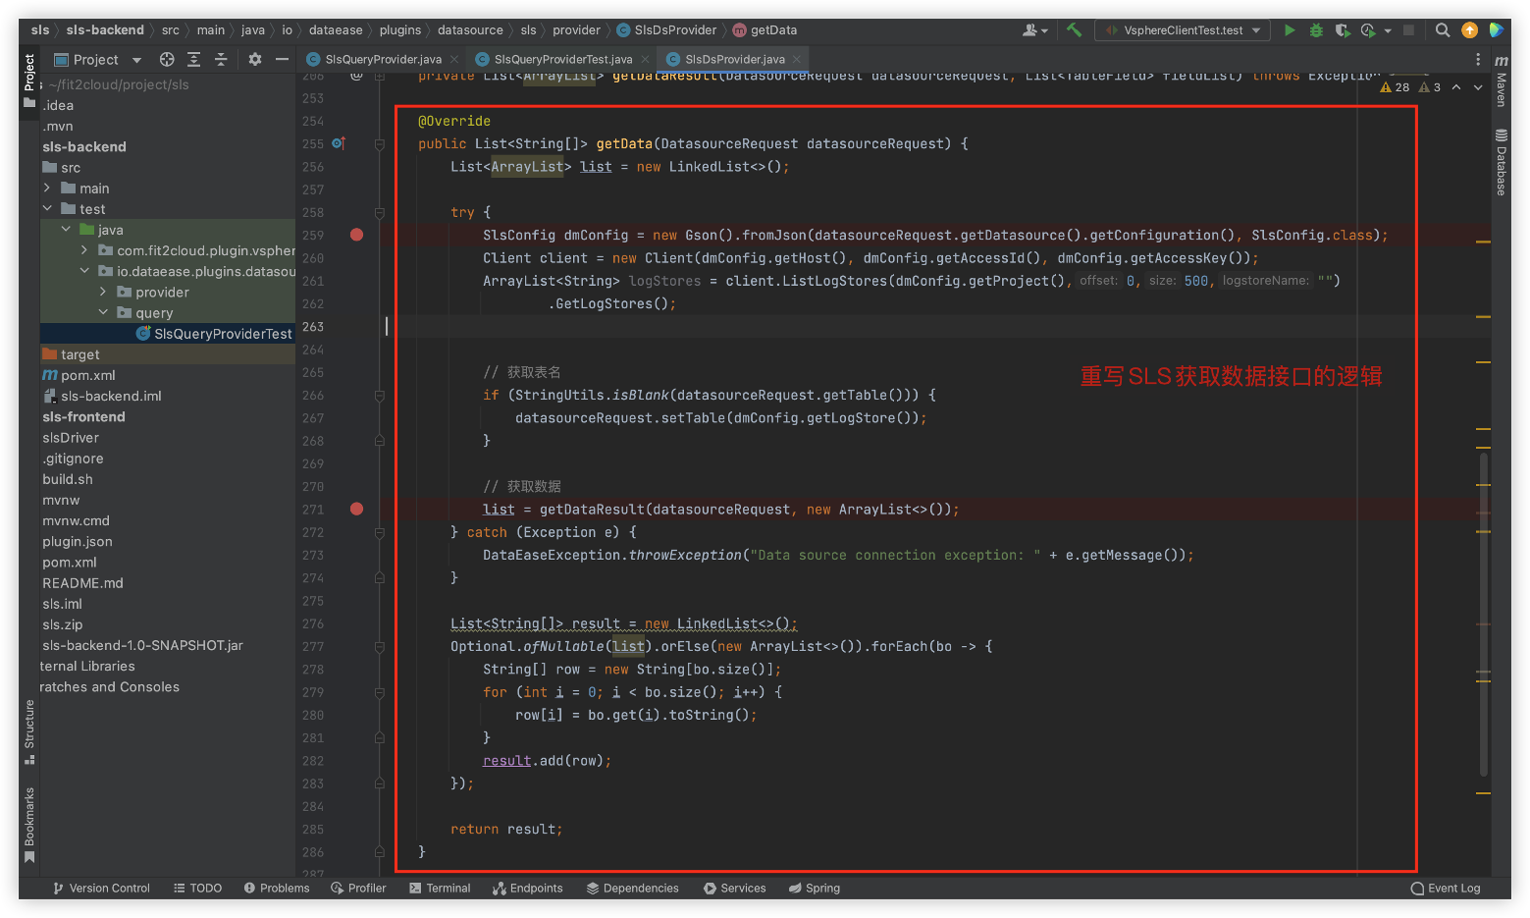The width and height of the screenshot is (1530, 918).
Task: Collapse getData method fold at line 255
Action: coord(380,143)
